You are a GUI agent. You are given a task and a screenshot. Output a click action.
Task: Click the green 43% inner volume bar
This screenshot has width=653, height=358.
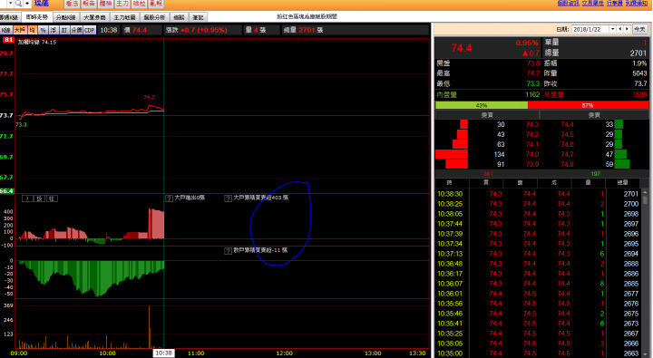point(482,105)
